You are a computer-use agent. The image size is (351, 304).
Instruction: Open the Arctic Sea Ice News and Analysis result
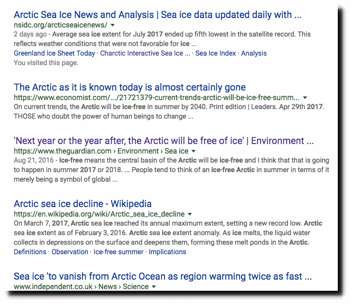[158, 15]
